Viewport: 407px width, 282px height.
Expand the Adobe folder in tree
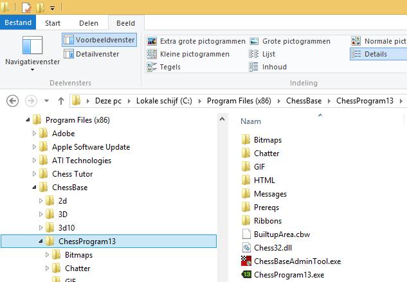coord(34,134)
